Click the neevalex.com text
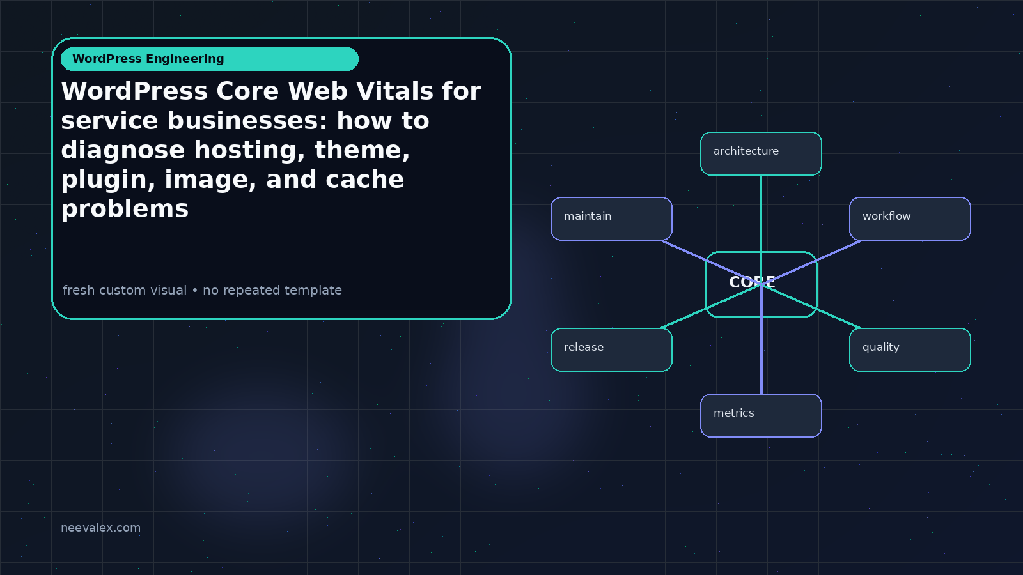The width and height of the screenshot is (1023, 575). point(100,528)
